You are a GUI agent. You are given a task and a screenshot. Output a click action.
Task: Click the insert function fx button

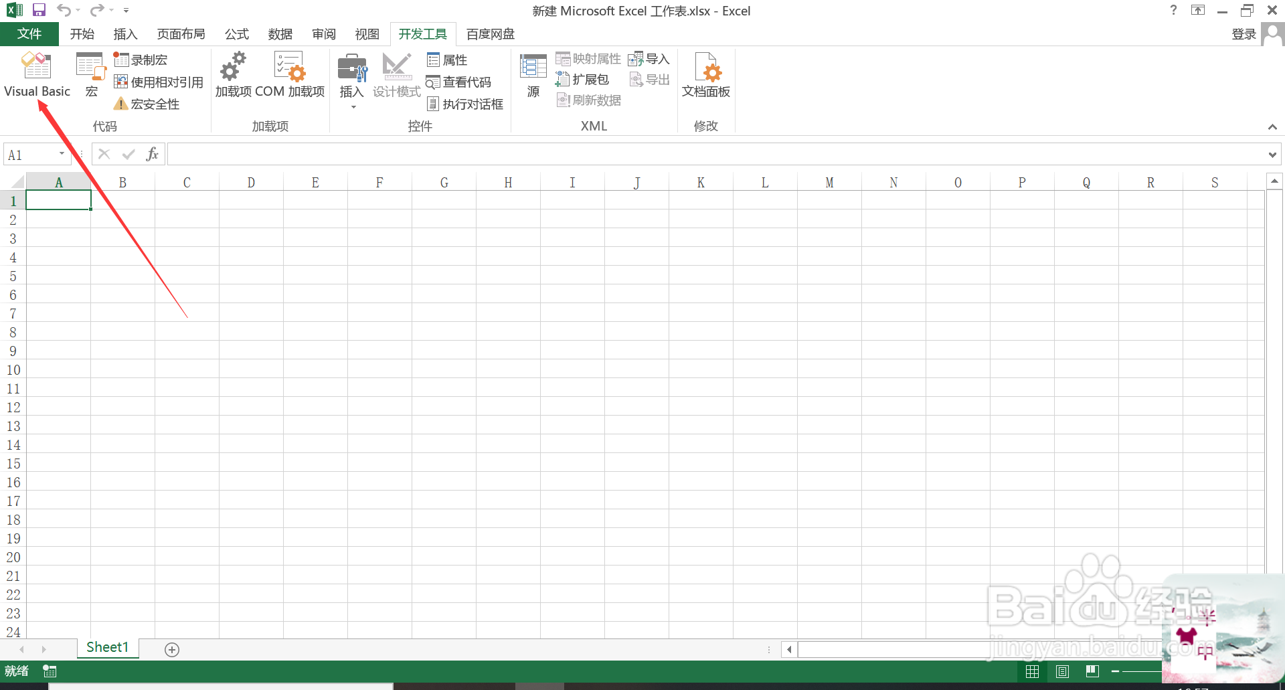pos(153,155)
